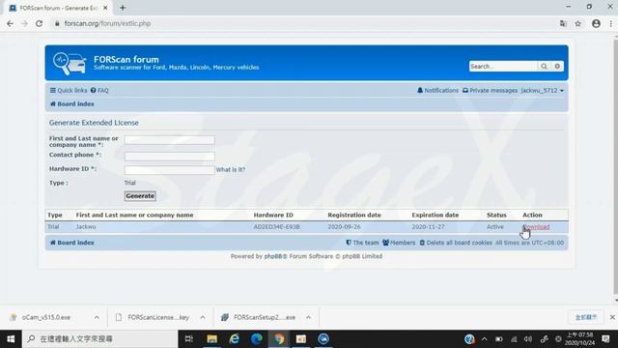The image size is (618, 348).
Task: Click the Registration date cell 2020-09-26
Action: point(344,227)
